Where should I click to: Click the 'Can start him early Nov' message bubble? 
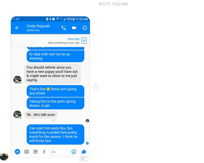coord(56,134)
